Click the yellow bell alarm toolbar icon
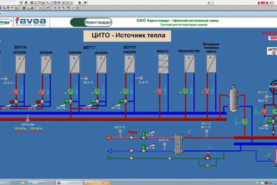 point(35,3)
